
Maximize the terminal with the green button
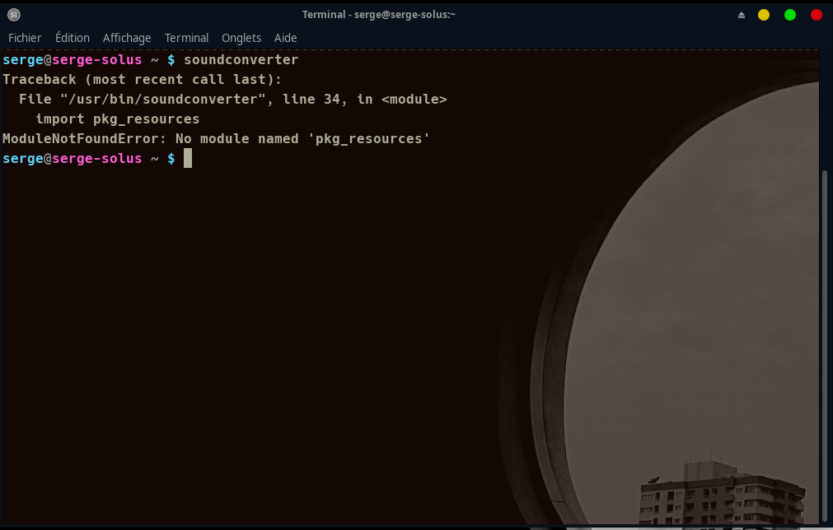tap(790, 15)
